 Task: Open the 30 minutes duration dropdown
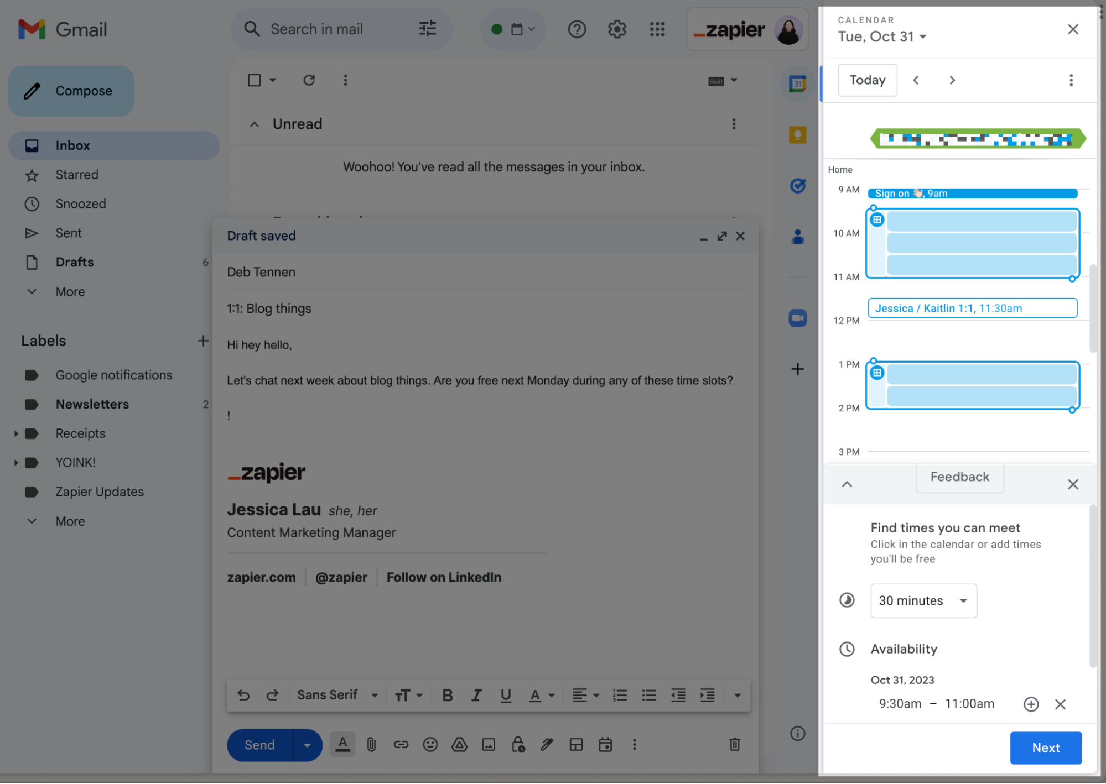point(923,601)
